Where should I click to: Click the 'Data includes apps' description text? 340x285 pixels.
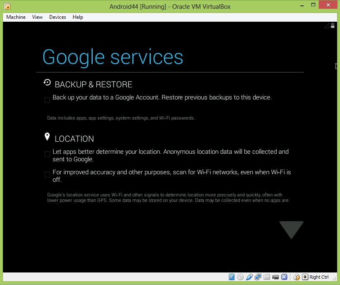point(121,118)
